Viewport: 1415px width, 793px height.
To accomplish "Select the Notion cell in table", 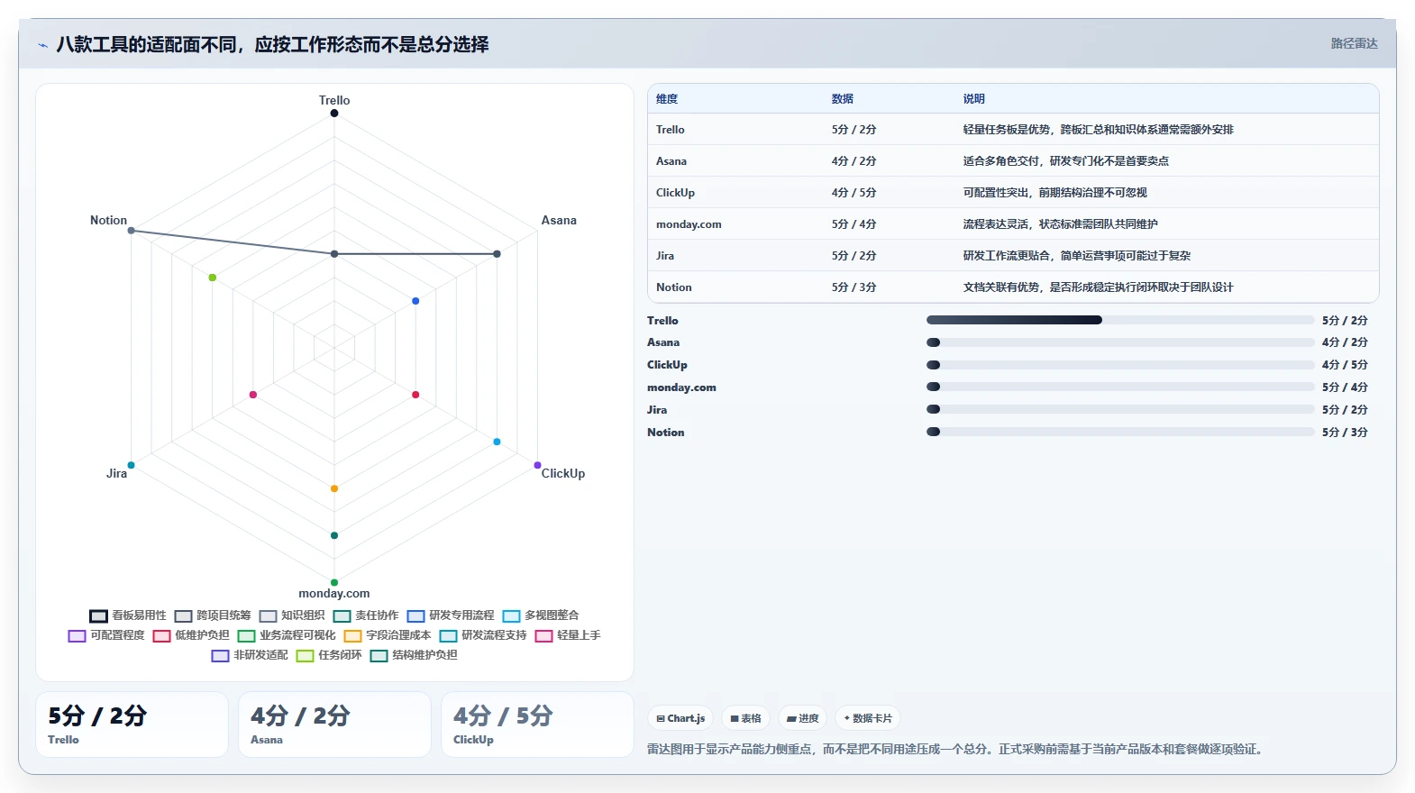I will 674,287.
